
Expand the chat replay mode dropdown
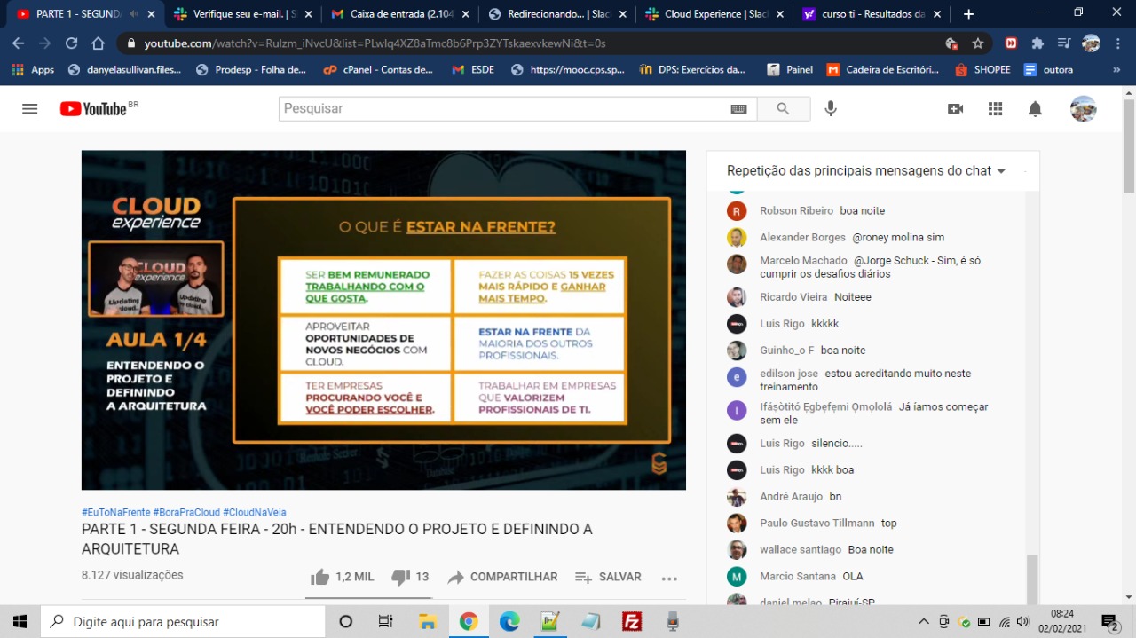point(1001,171)
